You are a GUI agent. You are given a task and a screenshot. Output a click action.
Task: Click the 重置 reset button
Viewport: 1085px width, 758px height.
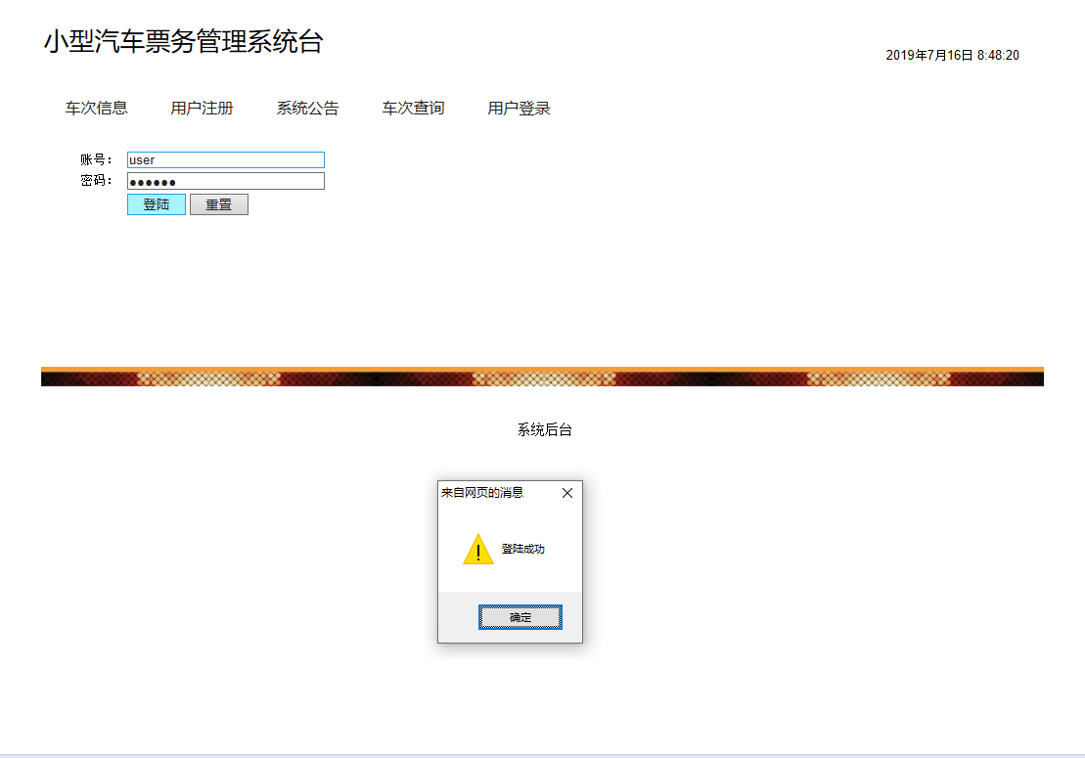pyautogui.click(x=218, y=203)
